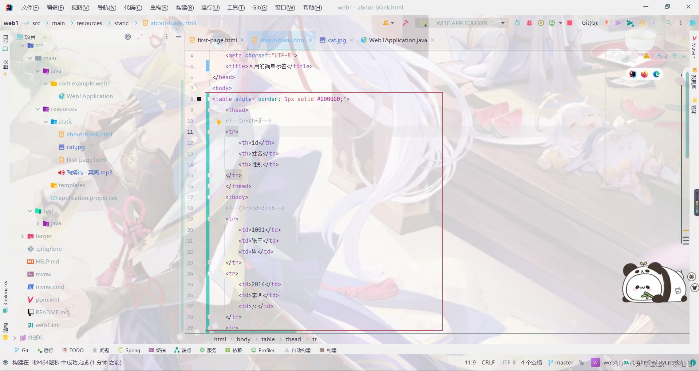Open the 文件(F) menu
The height and width of the screenshot is (371, 699).
coord(30,7)
